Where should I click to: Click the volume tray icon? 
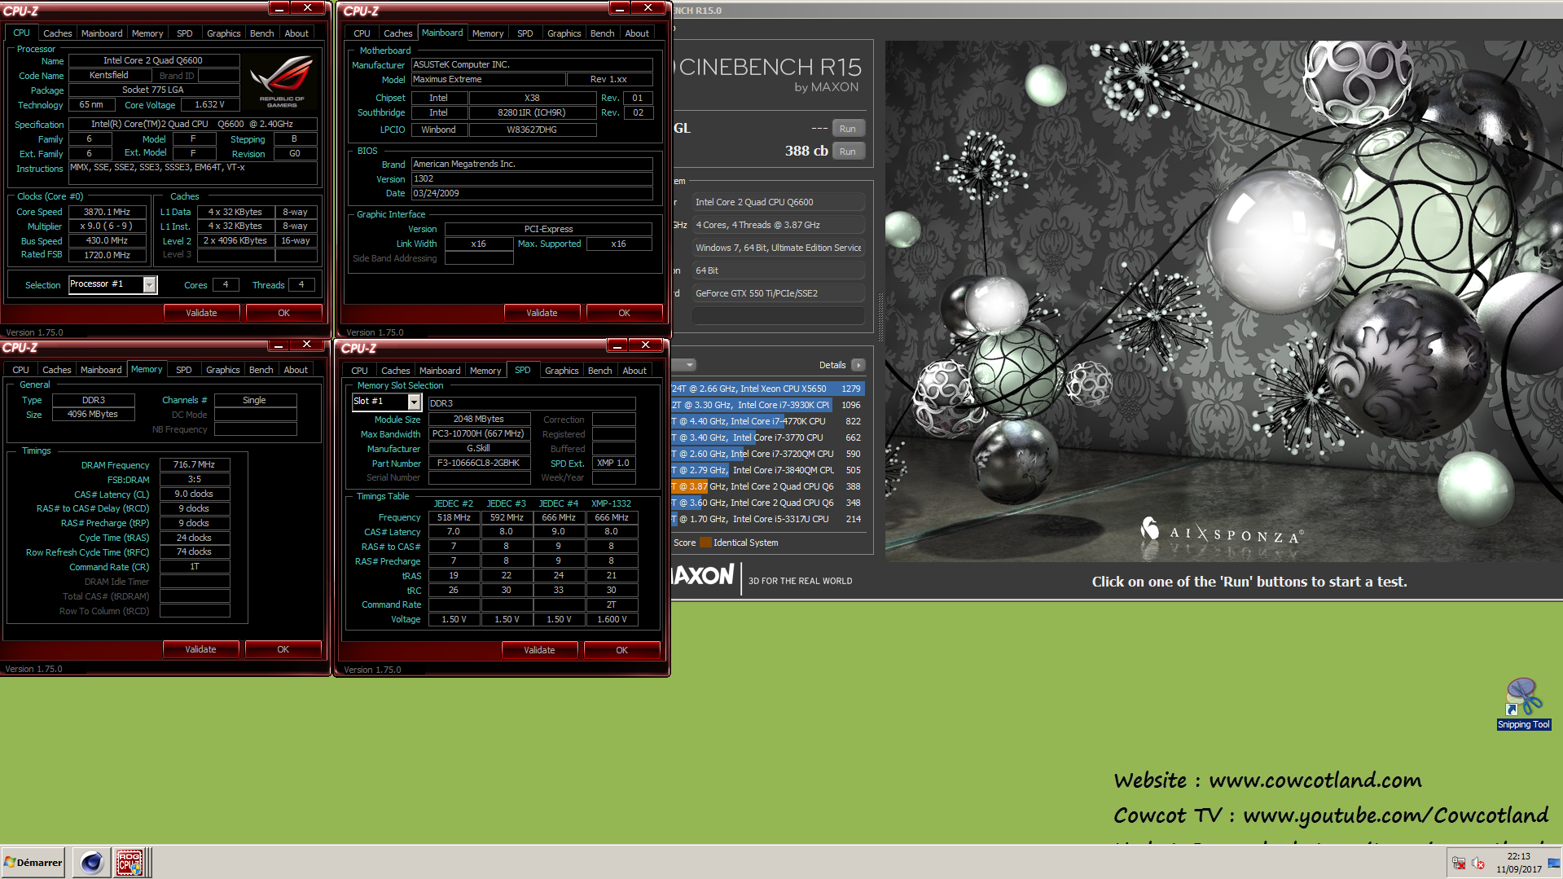pyautogui.click(x=1478, y=863)
